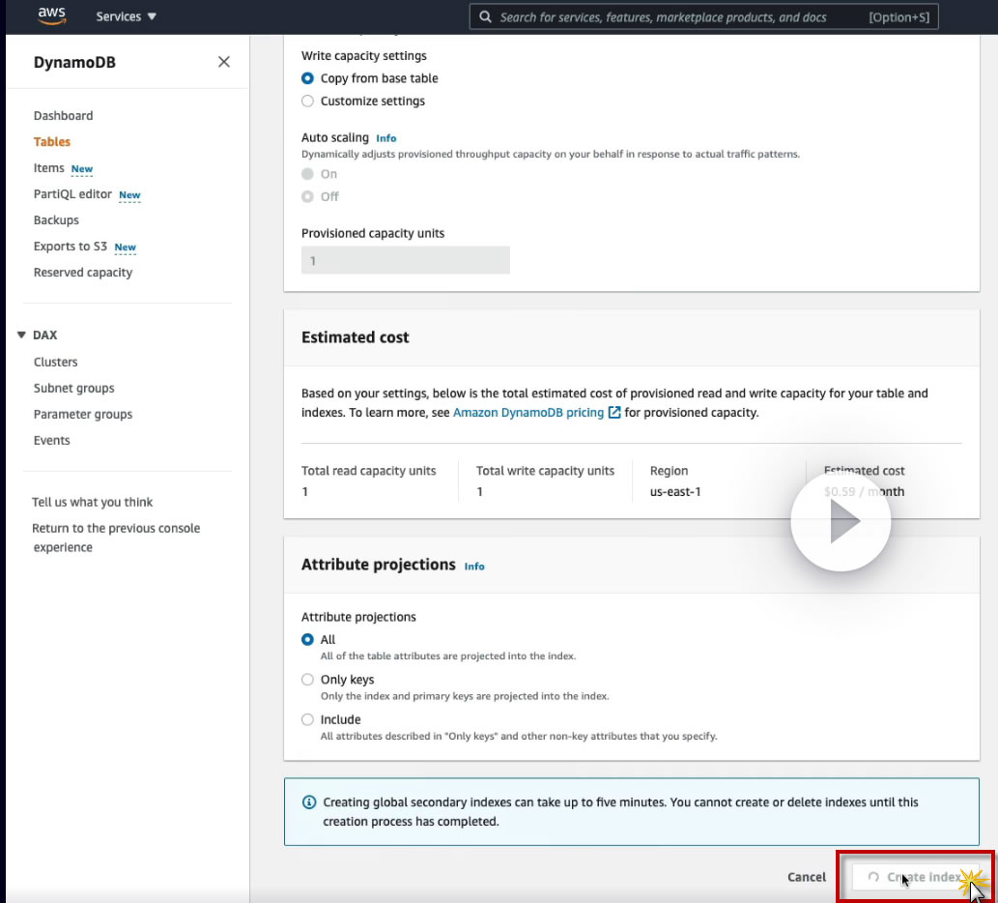The image size is (998, 903).
Task: Choose Only keys attribute projection
Action: (x=307, y=680)
